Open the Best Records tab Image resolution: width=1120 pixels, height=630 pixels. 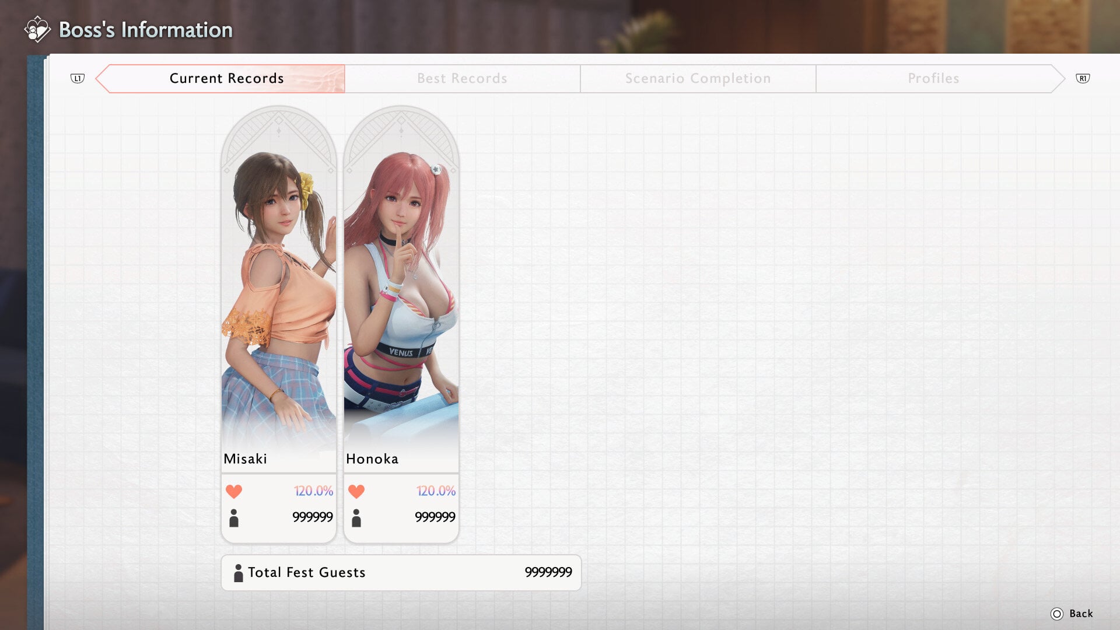click(462, 79)
